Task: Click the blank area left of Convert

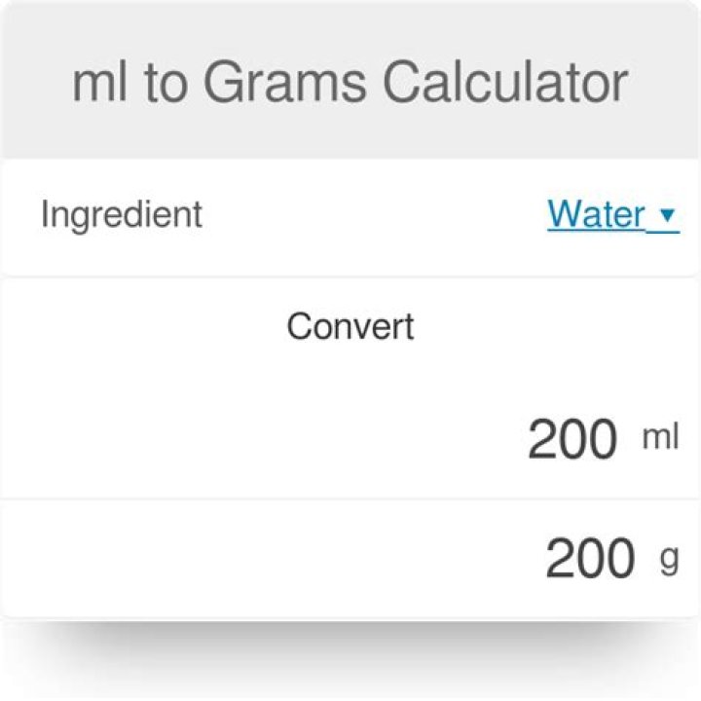Action: coord(146,326)
